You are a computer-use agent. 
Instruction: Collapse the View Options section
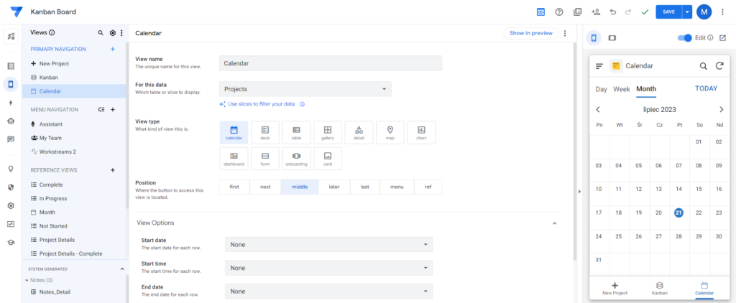[554, 223]
